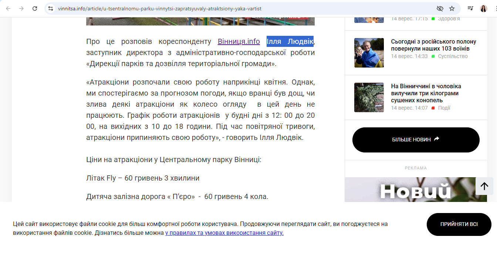Select the Суспільство category tag

pyautogui.click(x=453, y=56)
